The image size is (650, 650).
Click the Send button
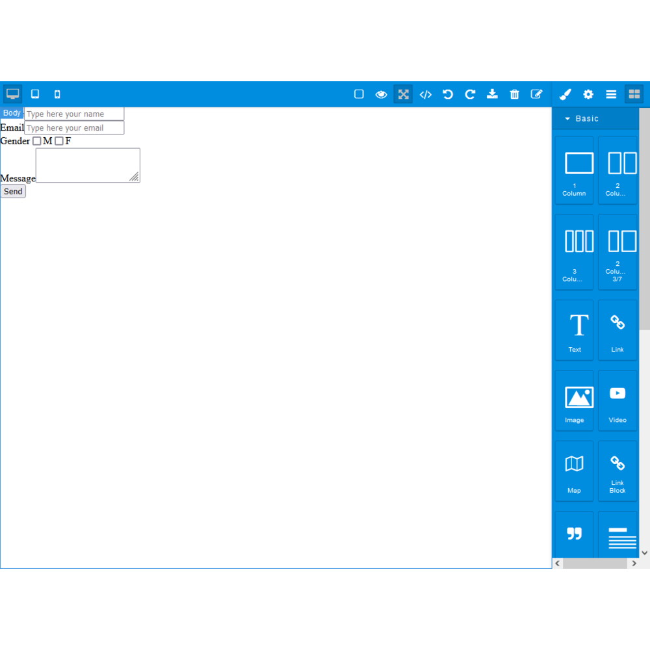13,192
